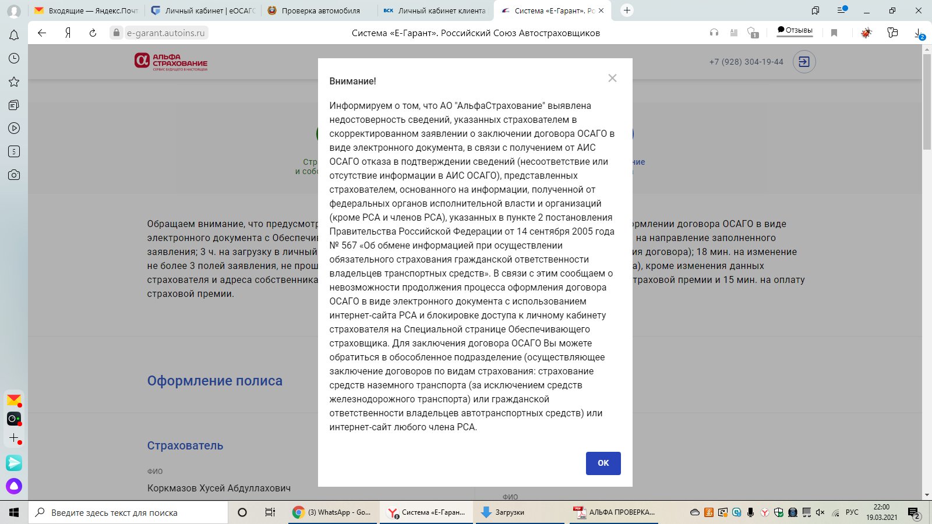Click the Windows taskbar search box
Image resolution: width=932 pixels, height=524 pixels.
point(128,512)
